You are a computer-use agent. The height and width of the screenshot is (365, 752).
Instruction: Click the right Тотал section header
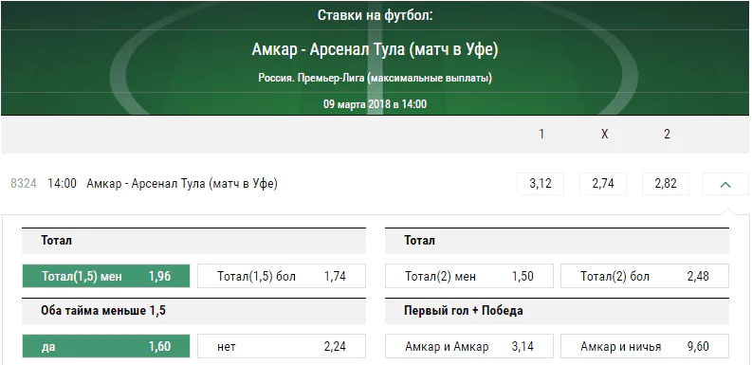(x=557, y=240)
